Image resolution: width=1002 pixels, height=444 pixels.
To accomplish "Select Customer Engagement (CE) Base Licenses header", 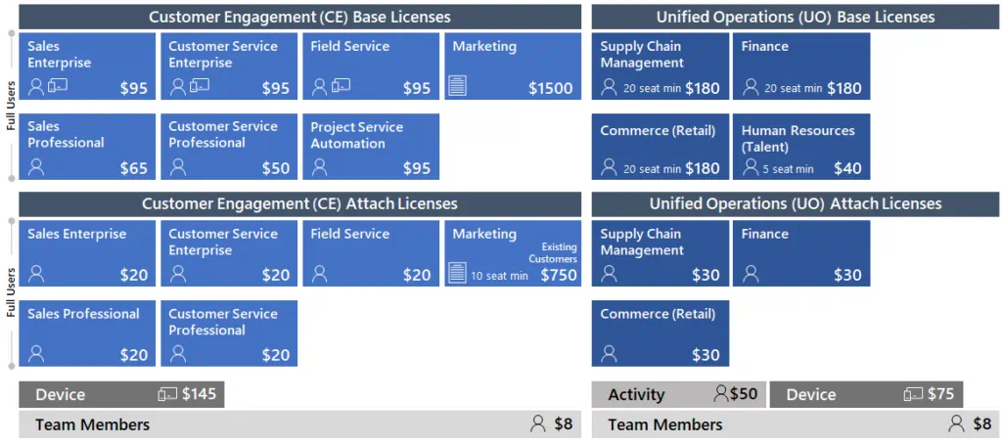I will coord(299,17).
